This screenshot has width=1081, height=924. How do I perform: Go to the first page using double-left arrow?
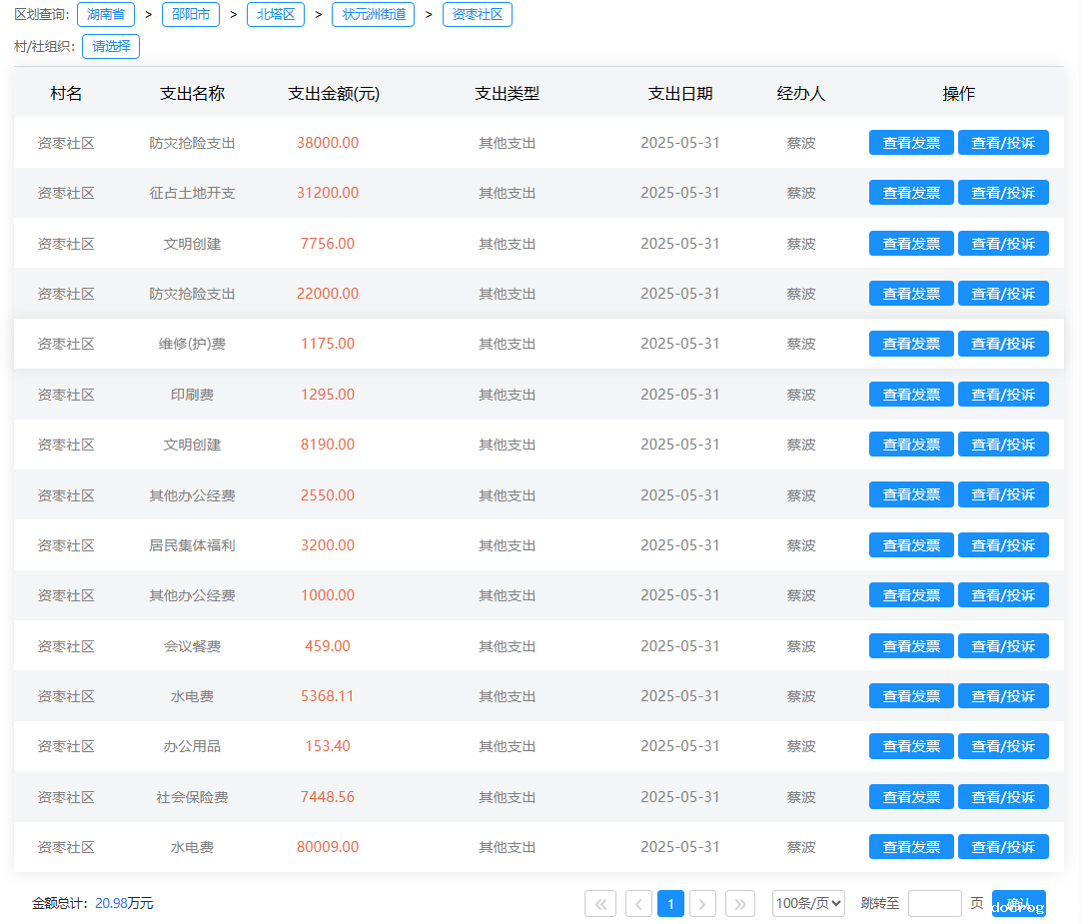[x=599, y=904]
